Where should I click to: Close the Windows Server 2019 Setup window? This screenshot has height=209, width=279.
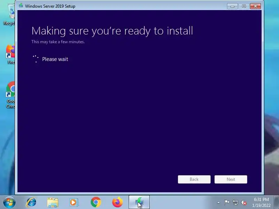(x=255, y=6)
